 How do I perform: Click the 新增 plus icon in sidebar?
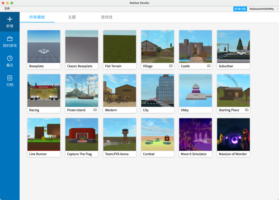pyautogui.click(x=10, y=19)
